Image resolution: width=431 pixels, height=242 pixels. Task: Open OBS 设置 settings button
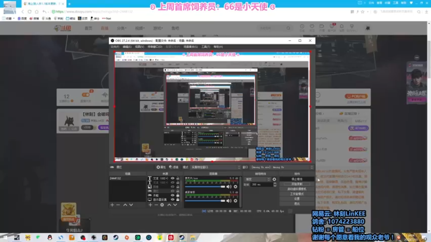pos(297,199)
